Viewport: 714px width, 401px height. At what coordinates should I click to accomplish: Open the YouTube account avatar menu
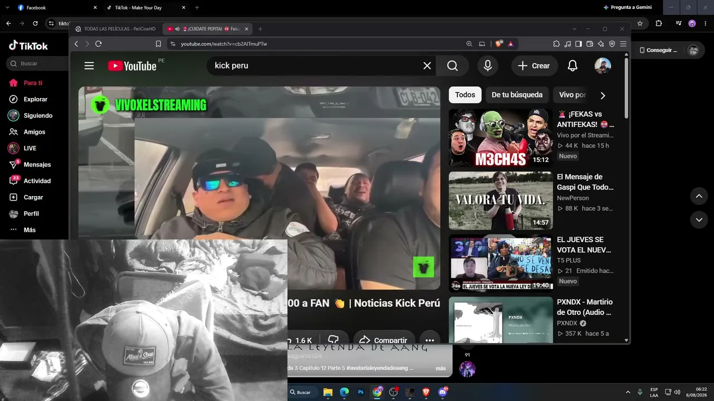point(602,66)
